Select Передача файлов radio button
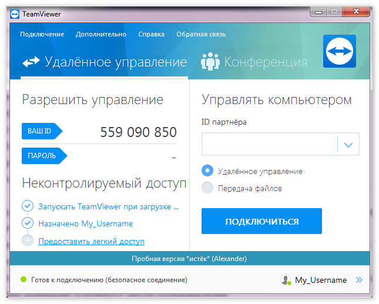 coord(207,188)
